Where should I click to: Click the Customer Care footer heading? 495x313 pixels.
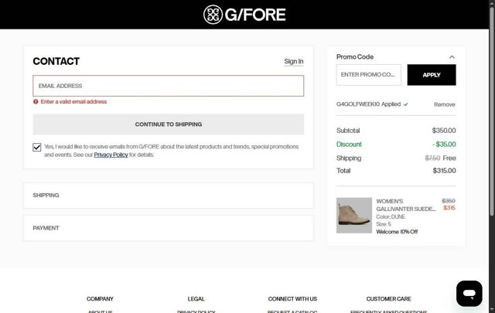[x=388, y=299]
